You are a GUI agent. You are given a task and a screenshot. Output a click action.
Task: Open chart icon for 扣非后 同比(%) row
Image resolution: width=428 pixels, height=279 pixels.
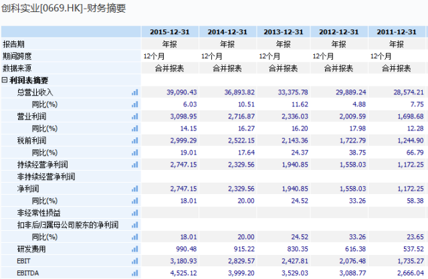click(x=135, y=237)
